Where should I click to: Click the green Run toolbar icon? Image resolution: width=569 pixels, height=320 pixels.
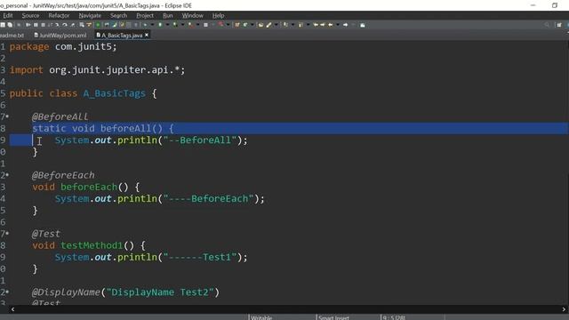pyautogui.click(x=160, y=25)
